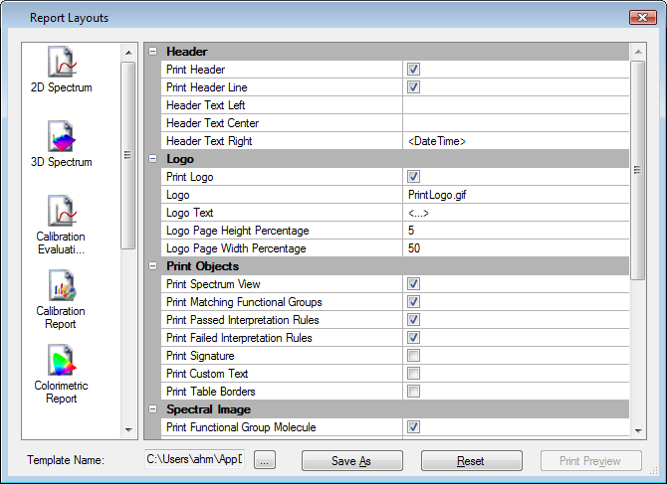This screenshot has width=667, height=484.
Task: Select the Logo Text property row
Action: point(283,213)
